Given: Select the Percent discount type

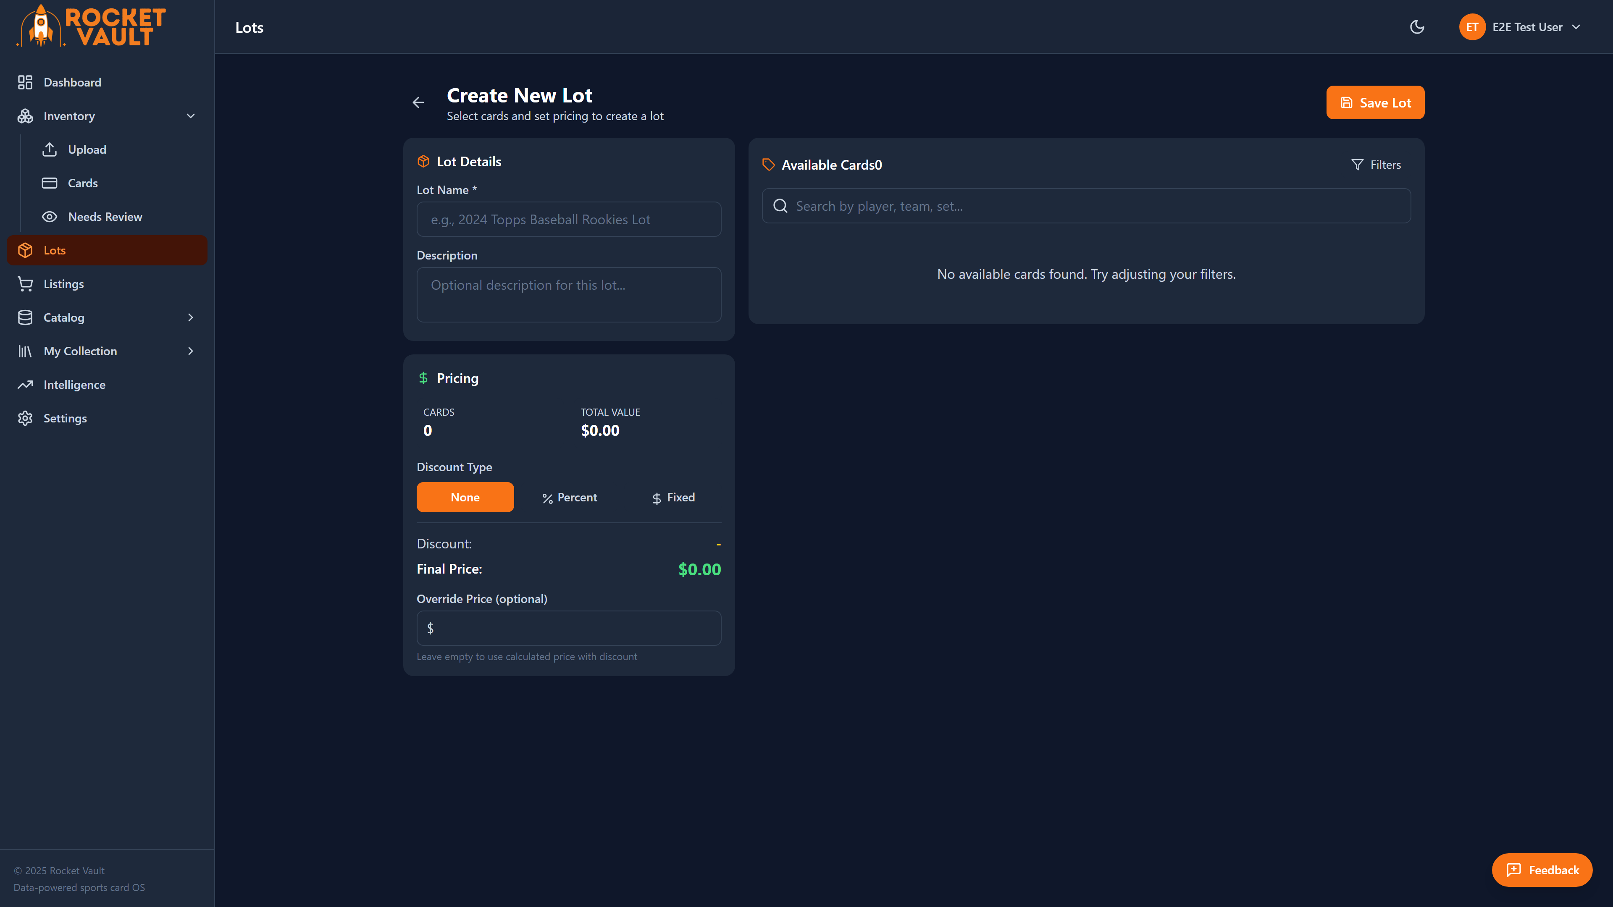Looking at the screenshot, I should click(x=569, y=497).
